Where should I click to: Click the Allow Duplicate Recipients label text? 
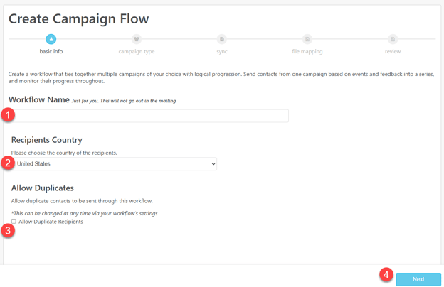pyautogui.click(x=51, y=222)
